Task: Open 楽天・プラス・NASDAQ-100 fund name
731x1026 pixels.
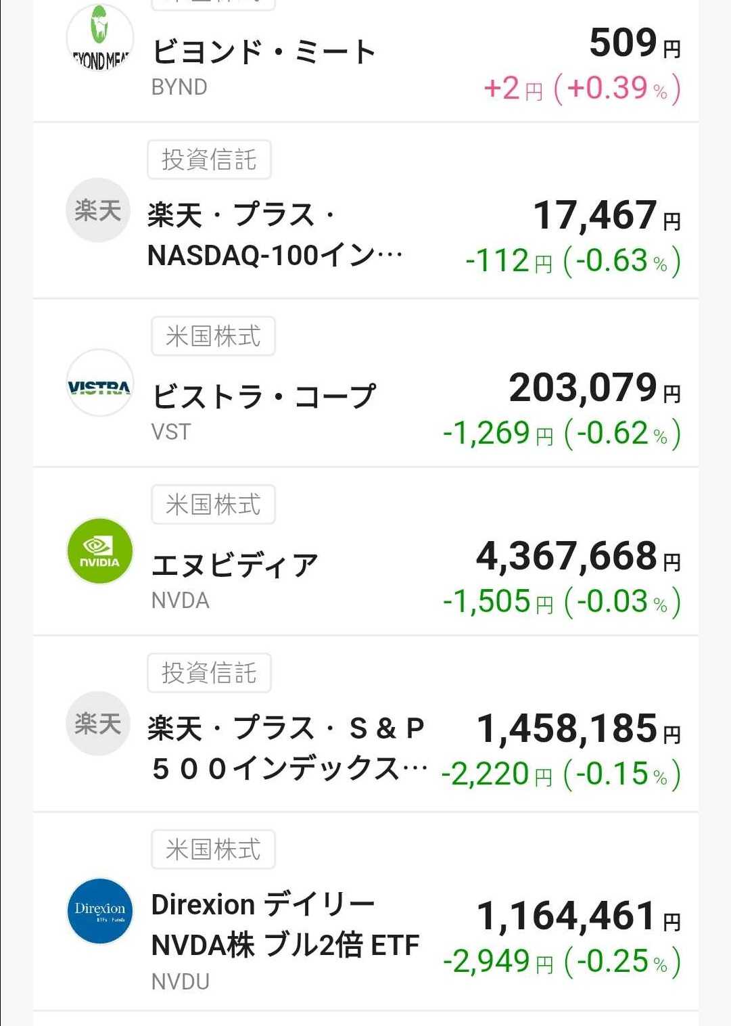Action: (274, 235)
